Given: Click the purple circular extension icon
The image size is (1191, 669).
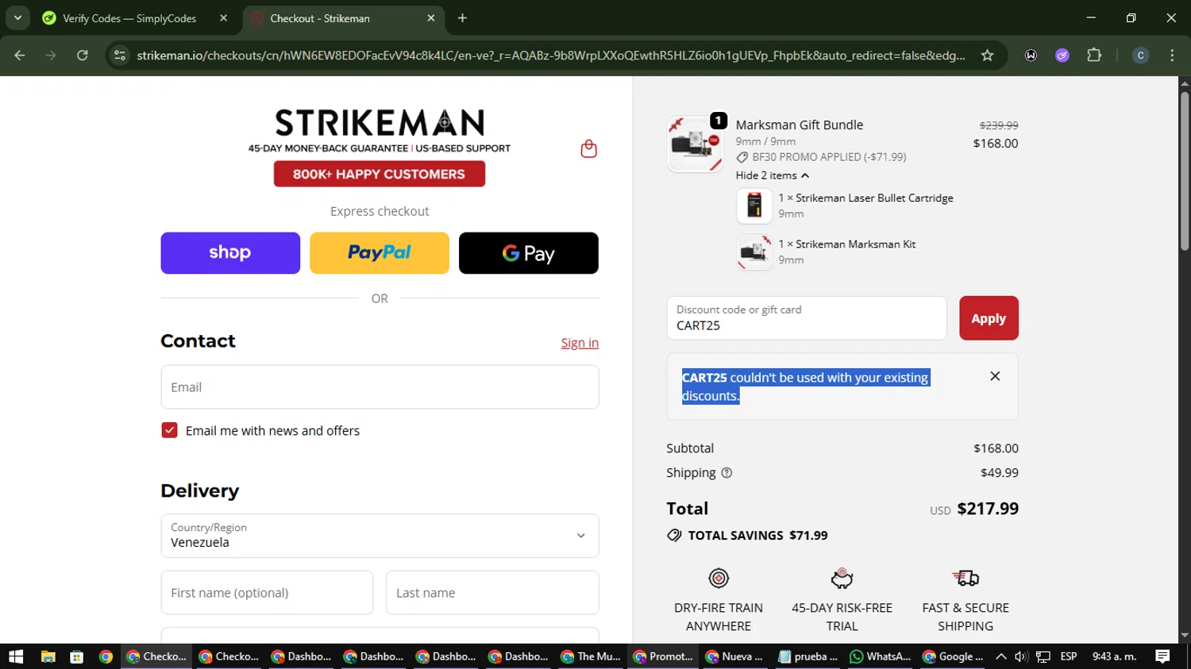Looking at the screenshot, I should tap(1062, 56).
